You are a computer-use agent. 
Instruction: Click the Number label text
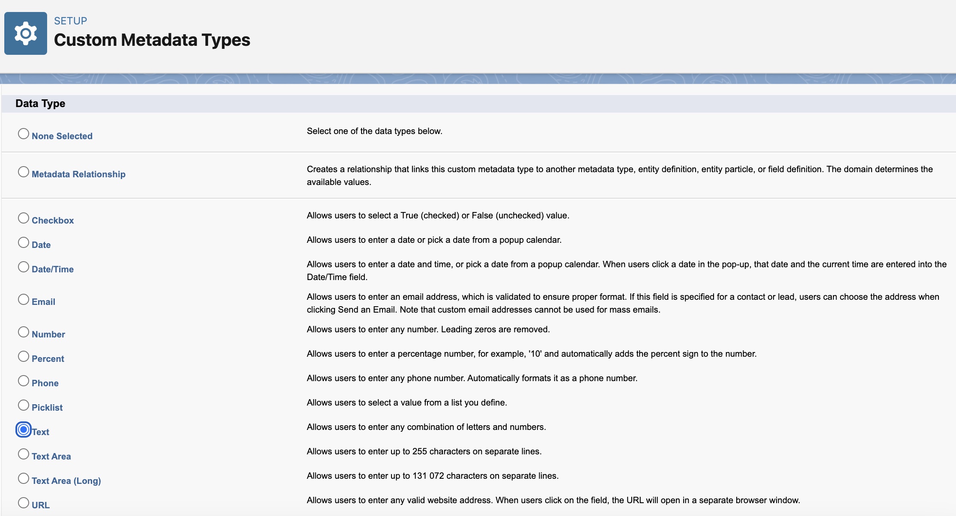(x=48, y=334)
